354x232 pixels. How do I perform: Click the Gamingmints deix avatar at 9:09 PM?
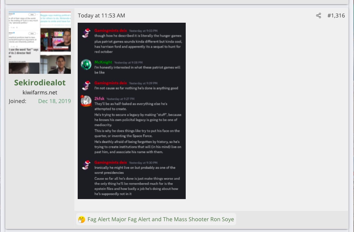click(x=86, y=85)
